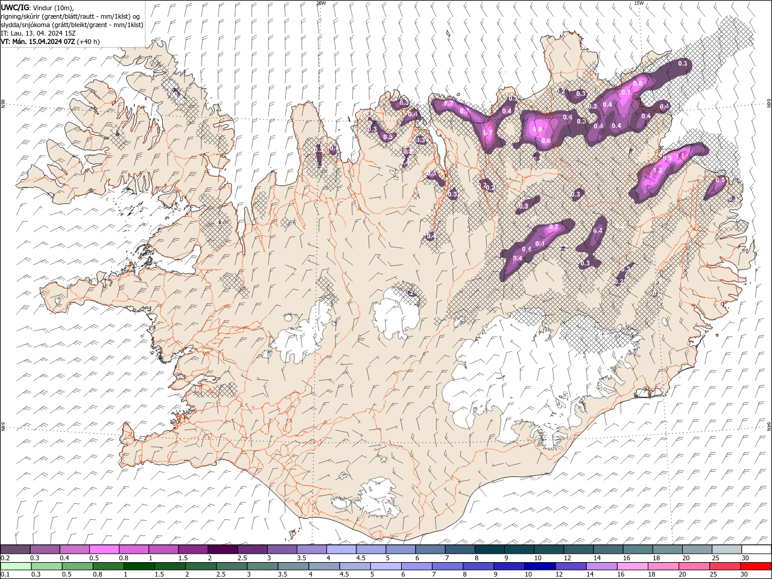772x579 pixels.
Task: Select the bright pink upper swatch from 0.5 to 0.8
Action: [104, 549]
